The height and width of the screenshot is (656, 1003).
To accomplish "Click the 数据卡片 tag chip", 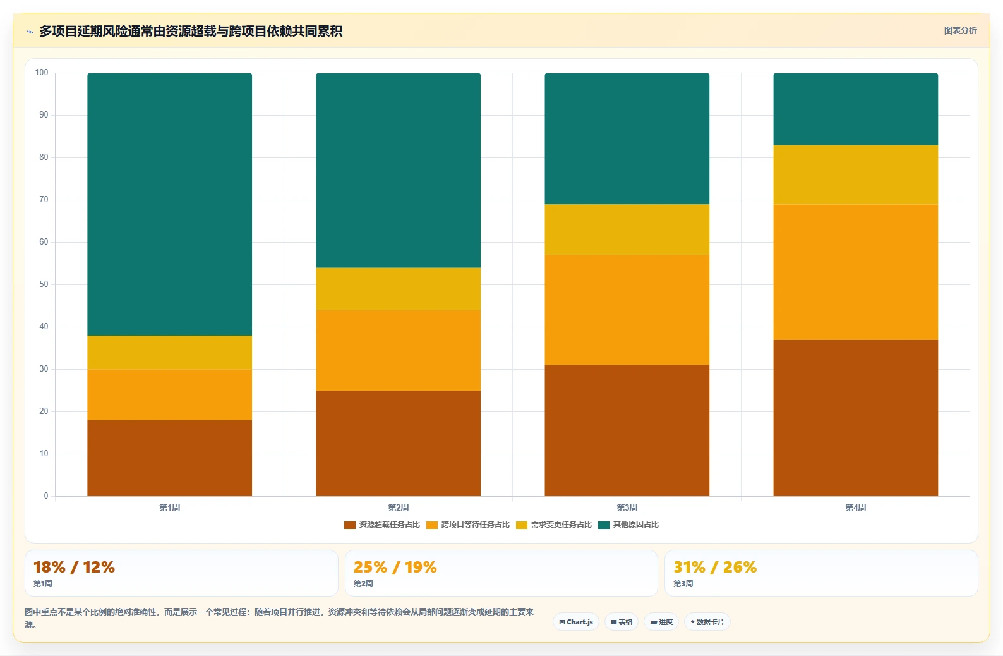I will coord(707,622).
